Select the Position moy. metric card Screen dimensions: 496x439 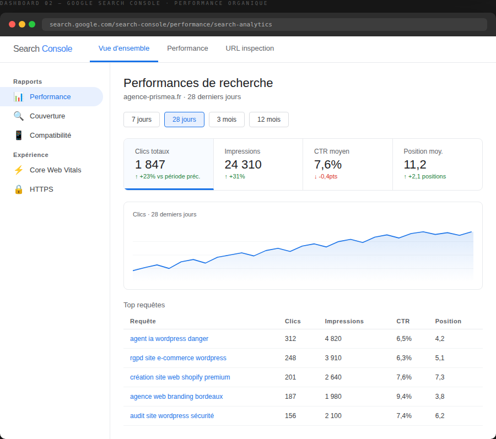pyautogui.click(x=438, y=164)
